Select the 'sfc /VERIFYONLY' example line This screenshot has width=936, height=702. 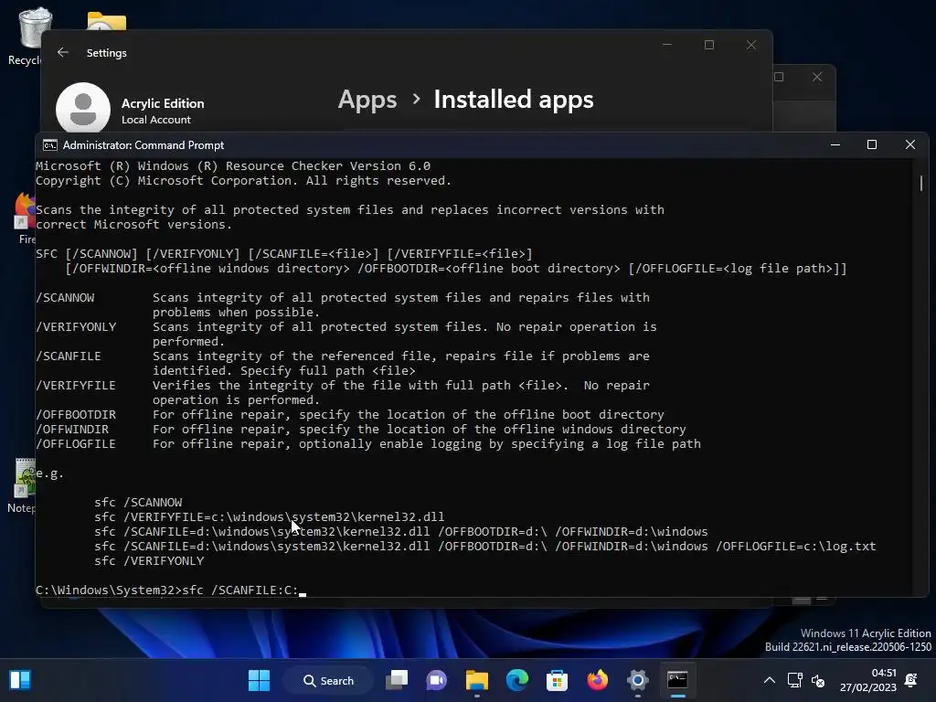coord(149,561)
